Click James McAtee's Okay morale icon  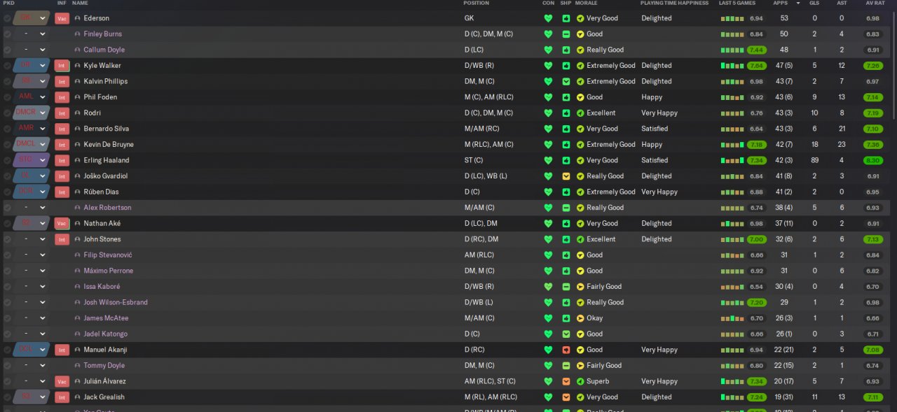tap(580, 318)
